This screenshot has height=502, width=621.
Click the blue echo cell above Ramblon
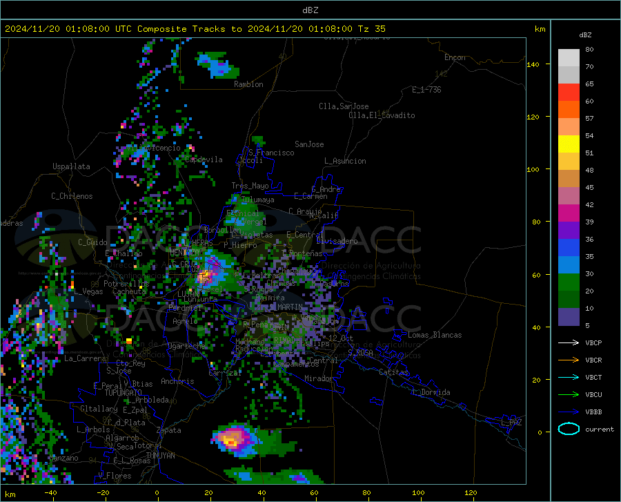(x=217, y=66)
